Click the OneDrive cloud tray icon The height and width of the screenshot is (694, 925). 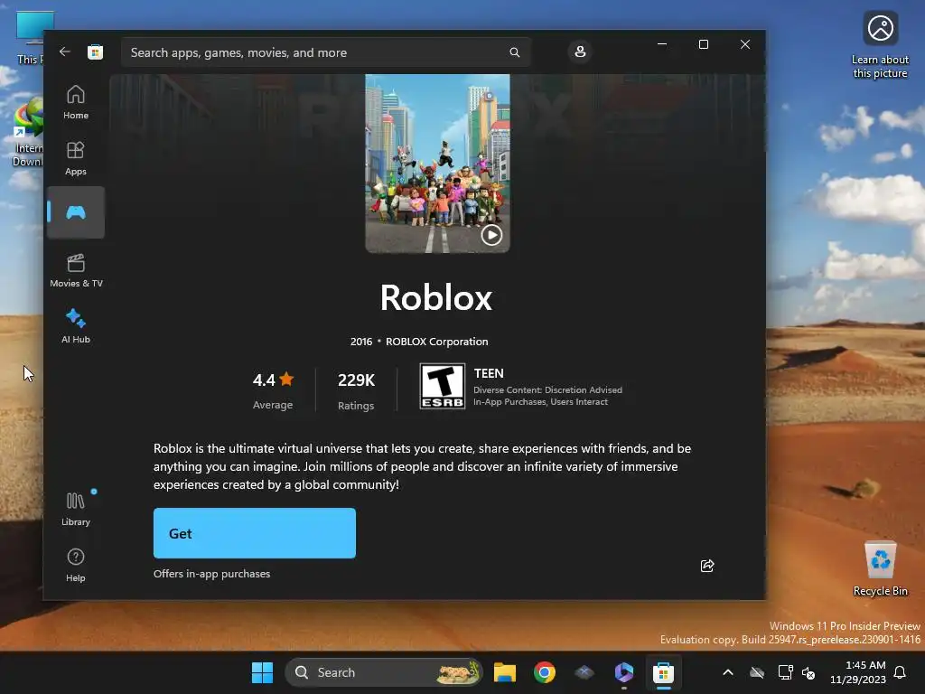pos(757,672)
